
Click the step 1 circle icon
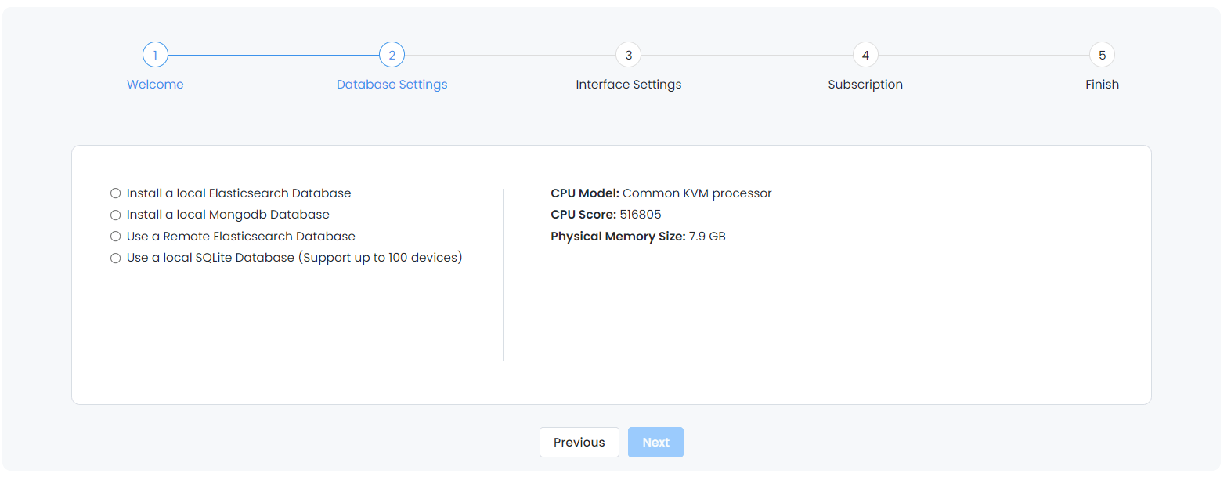[x=155, y=55]
